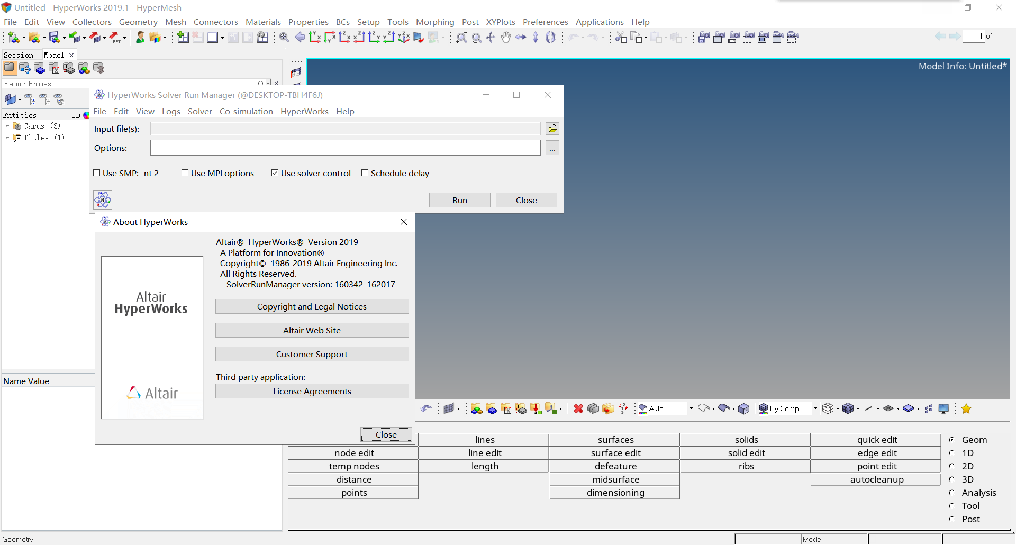1016x545 pixels.
Task: Click the red X delete icon
Action: [x=578, y=408]
